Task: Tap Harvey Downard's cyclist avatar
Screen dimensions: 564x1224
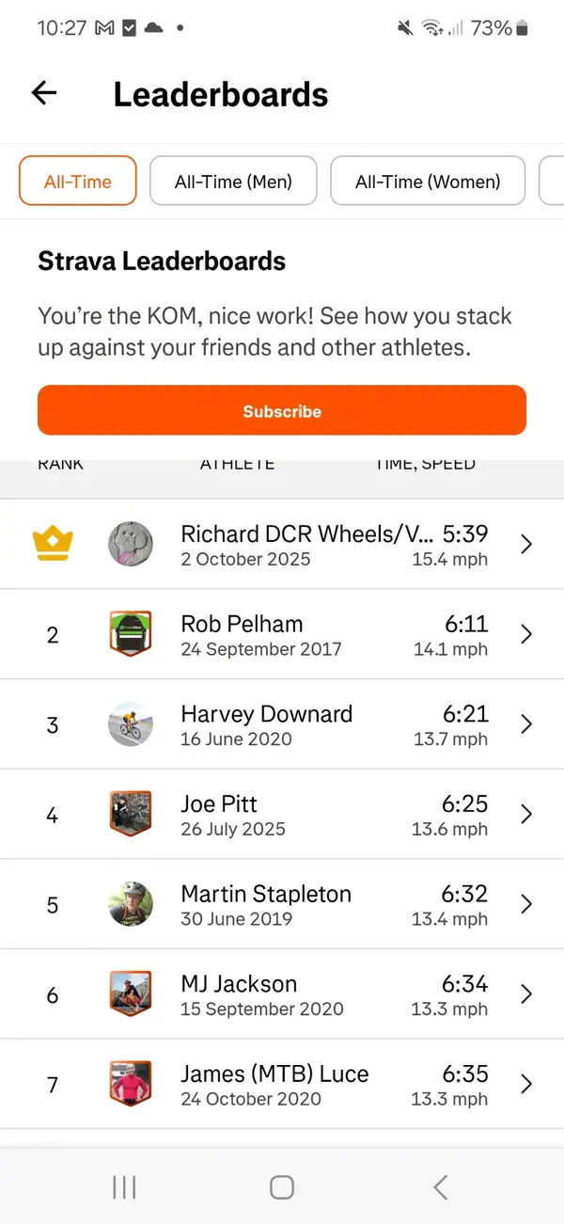Action: (x=130, y=724)
